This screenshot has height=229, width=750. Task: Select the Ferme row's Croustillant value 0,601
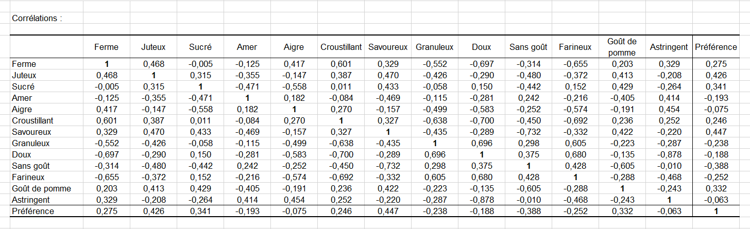(341, 64)
